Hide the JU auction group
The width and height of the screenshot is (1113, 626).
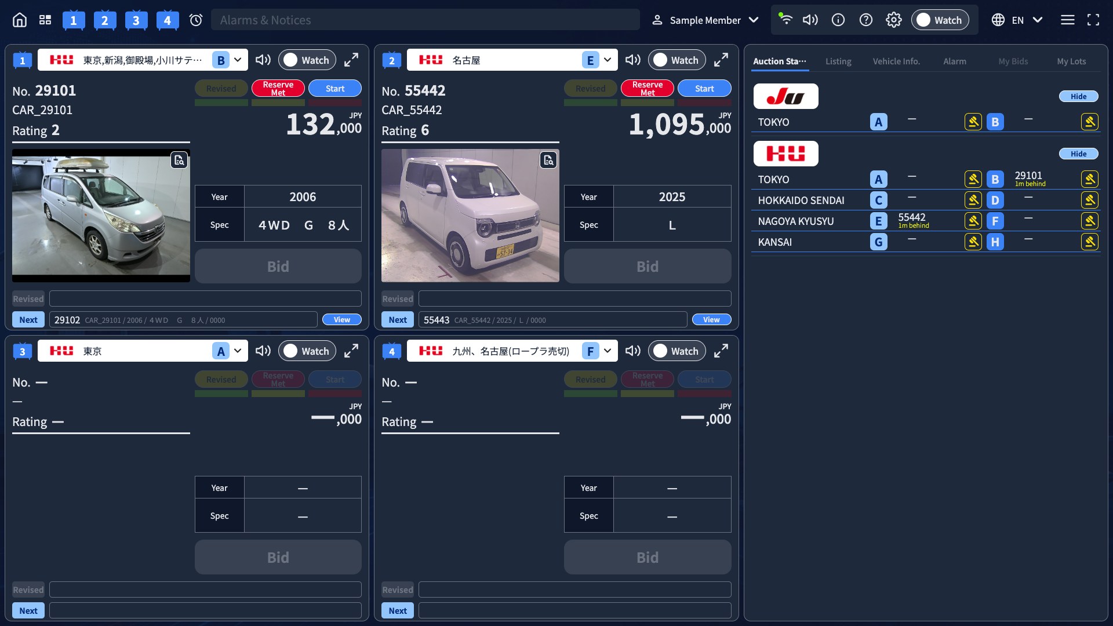[1079, 96]
